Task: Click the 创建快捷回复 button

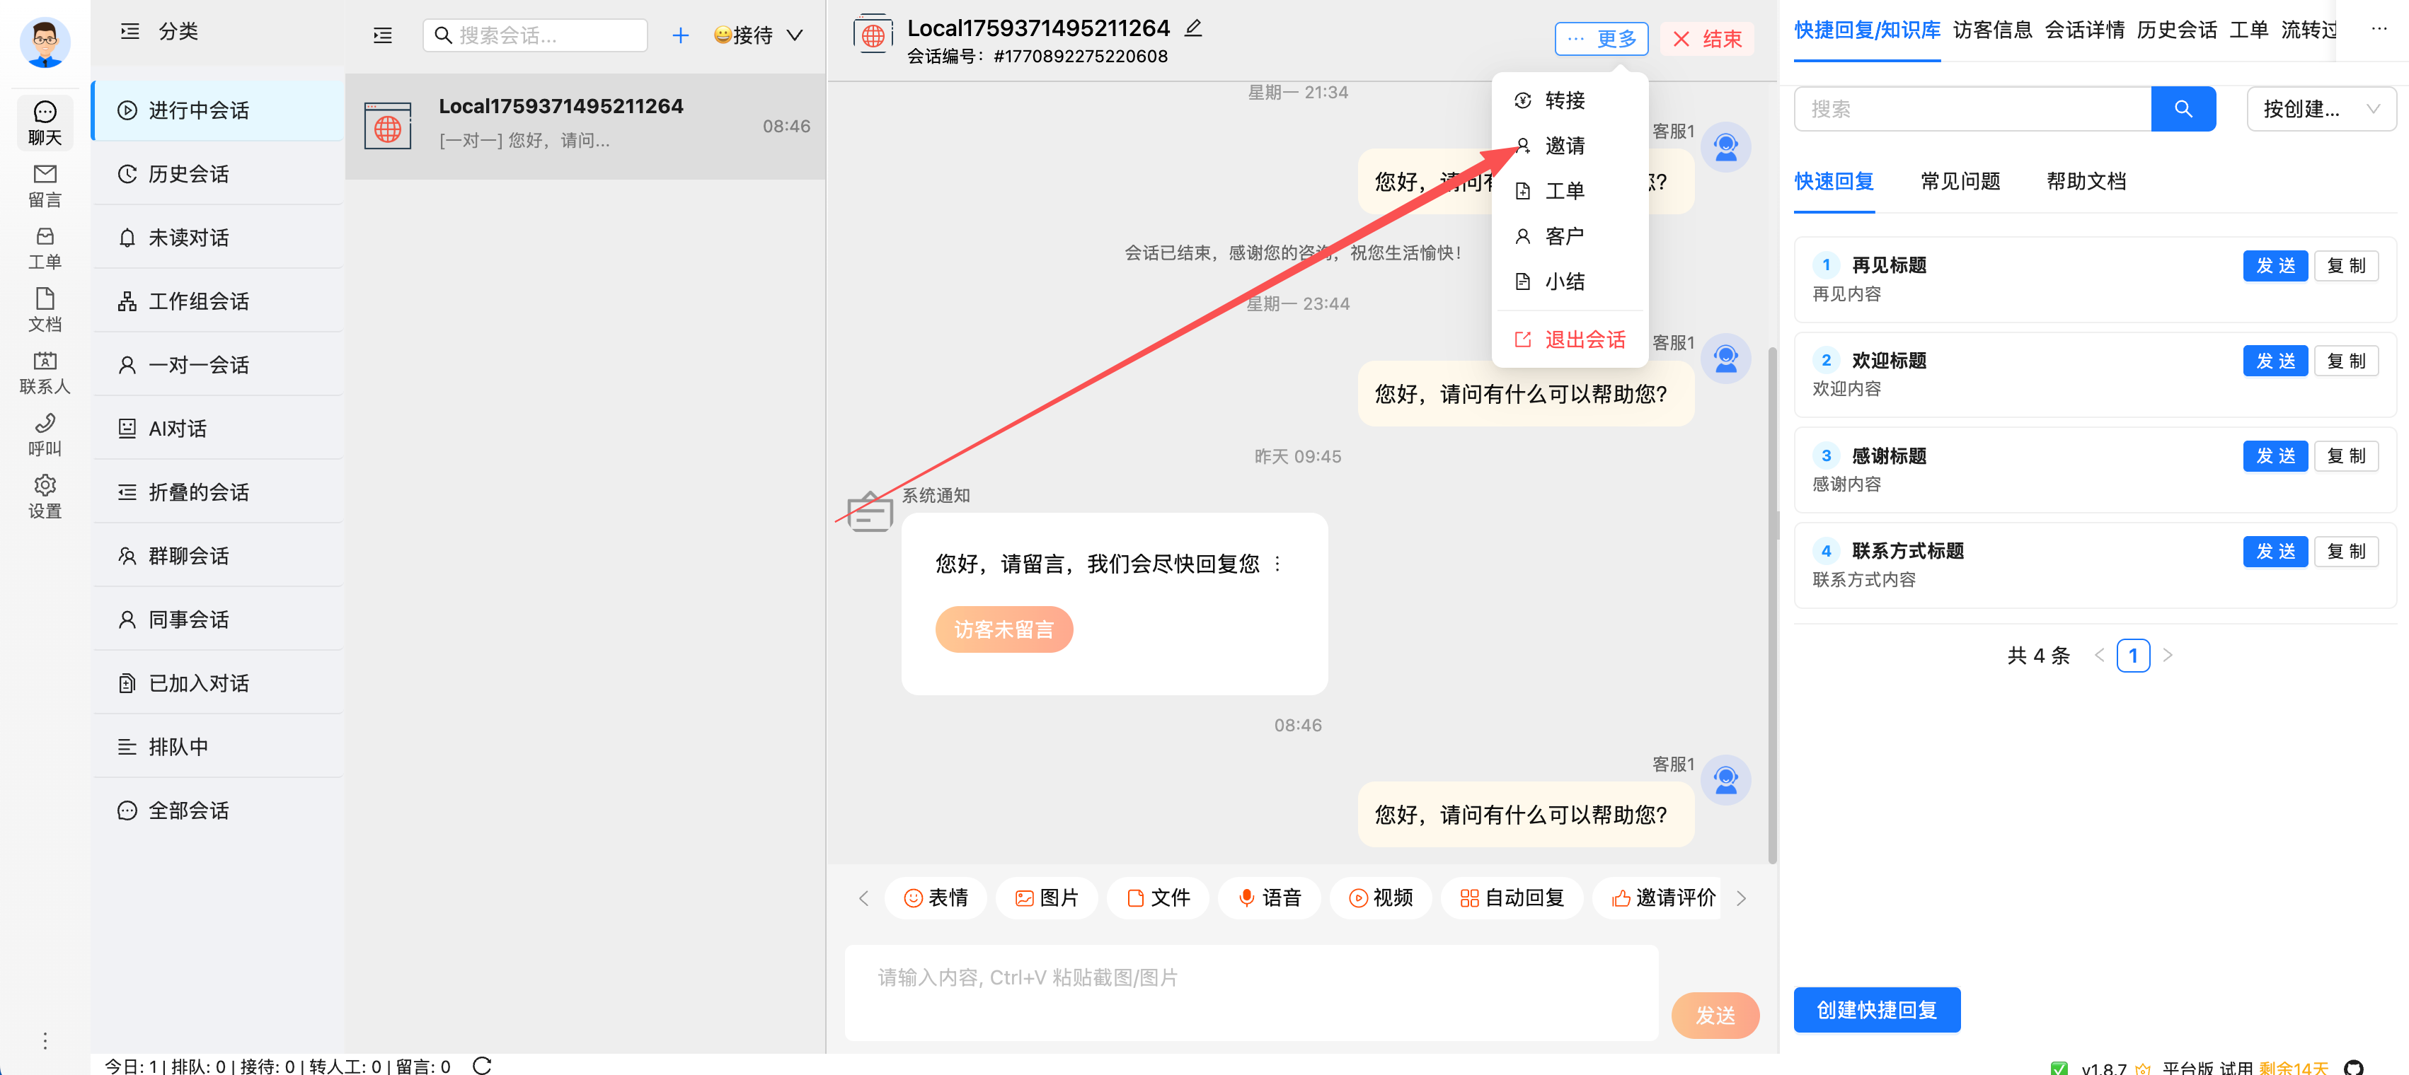Action: coord(1876,1009)
